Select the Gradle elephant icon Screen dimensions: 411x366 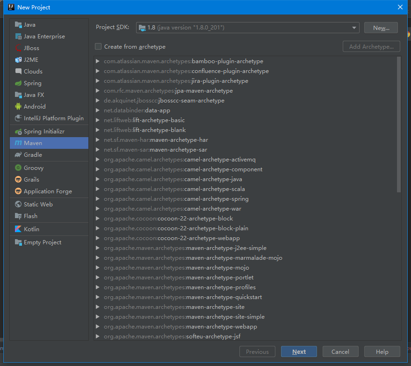[18, 155]
